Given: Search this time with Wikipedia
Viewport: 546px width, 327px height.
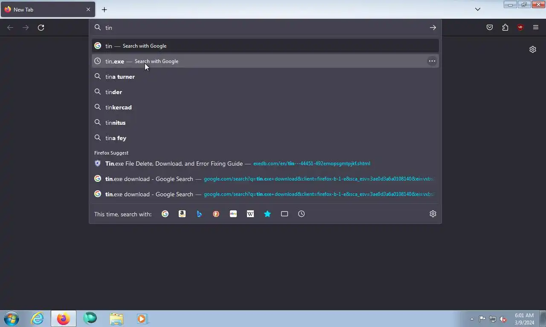Looking at the screenshot, I should pos(250,214).
